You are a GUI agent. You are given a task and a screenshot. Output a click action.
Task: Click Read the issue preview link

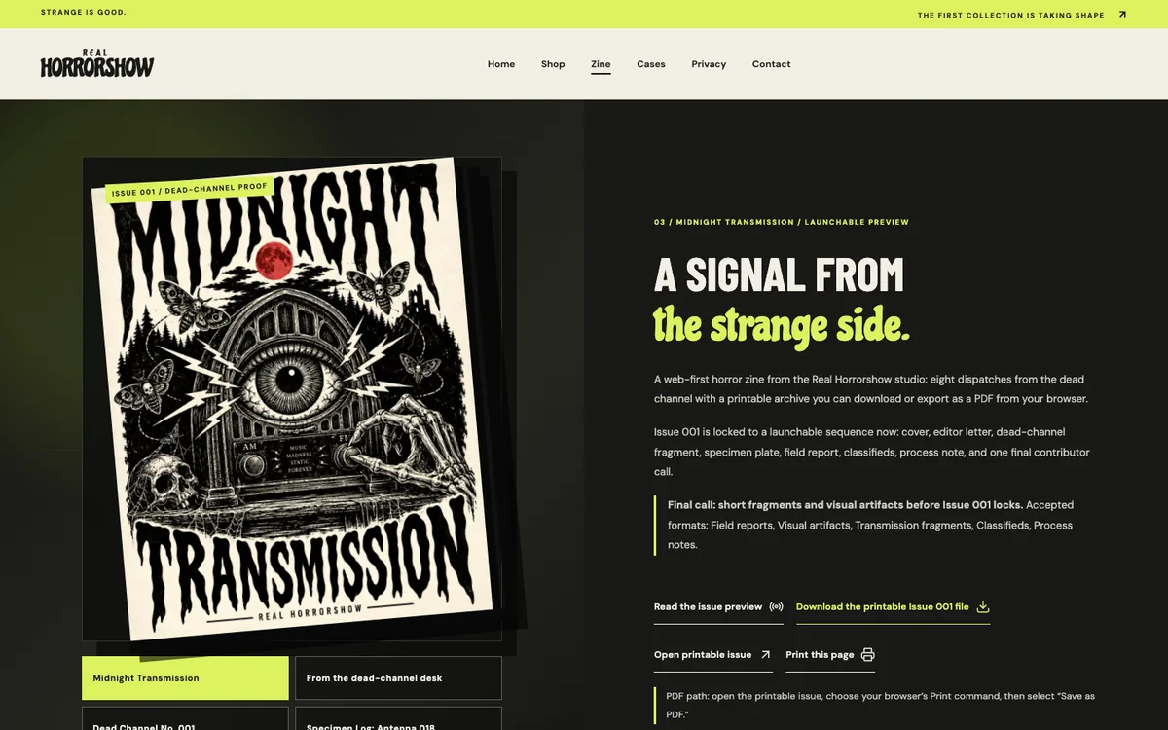718,606
